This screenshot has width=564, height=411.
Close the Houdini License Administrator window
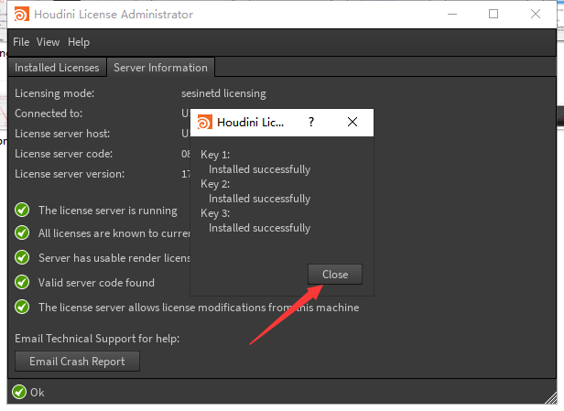pyautogui.click(x=536, y=15)
